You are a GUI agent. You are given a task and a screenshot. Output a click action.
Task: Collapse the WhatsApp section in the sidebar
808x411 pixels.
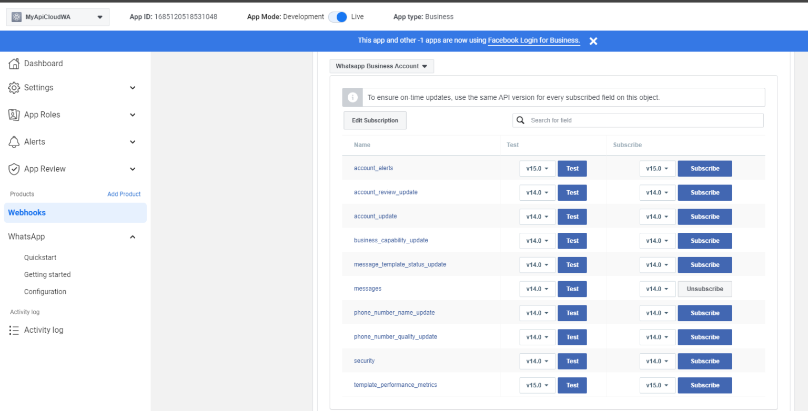133,237
